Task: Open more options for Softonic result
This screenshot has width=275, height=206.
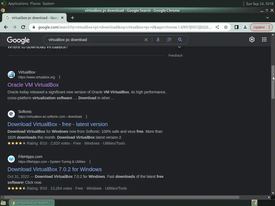Action: [86, 117]
